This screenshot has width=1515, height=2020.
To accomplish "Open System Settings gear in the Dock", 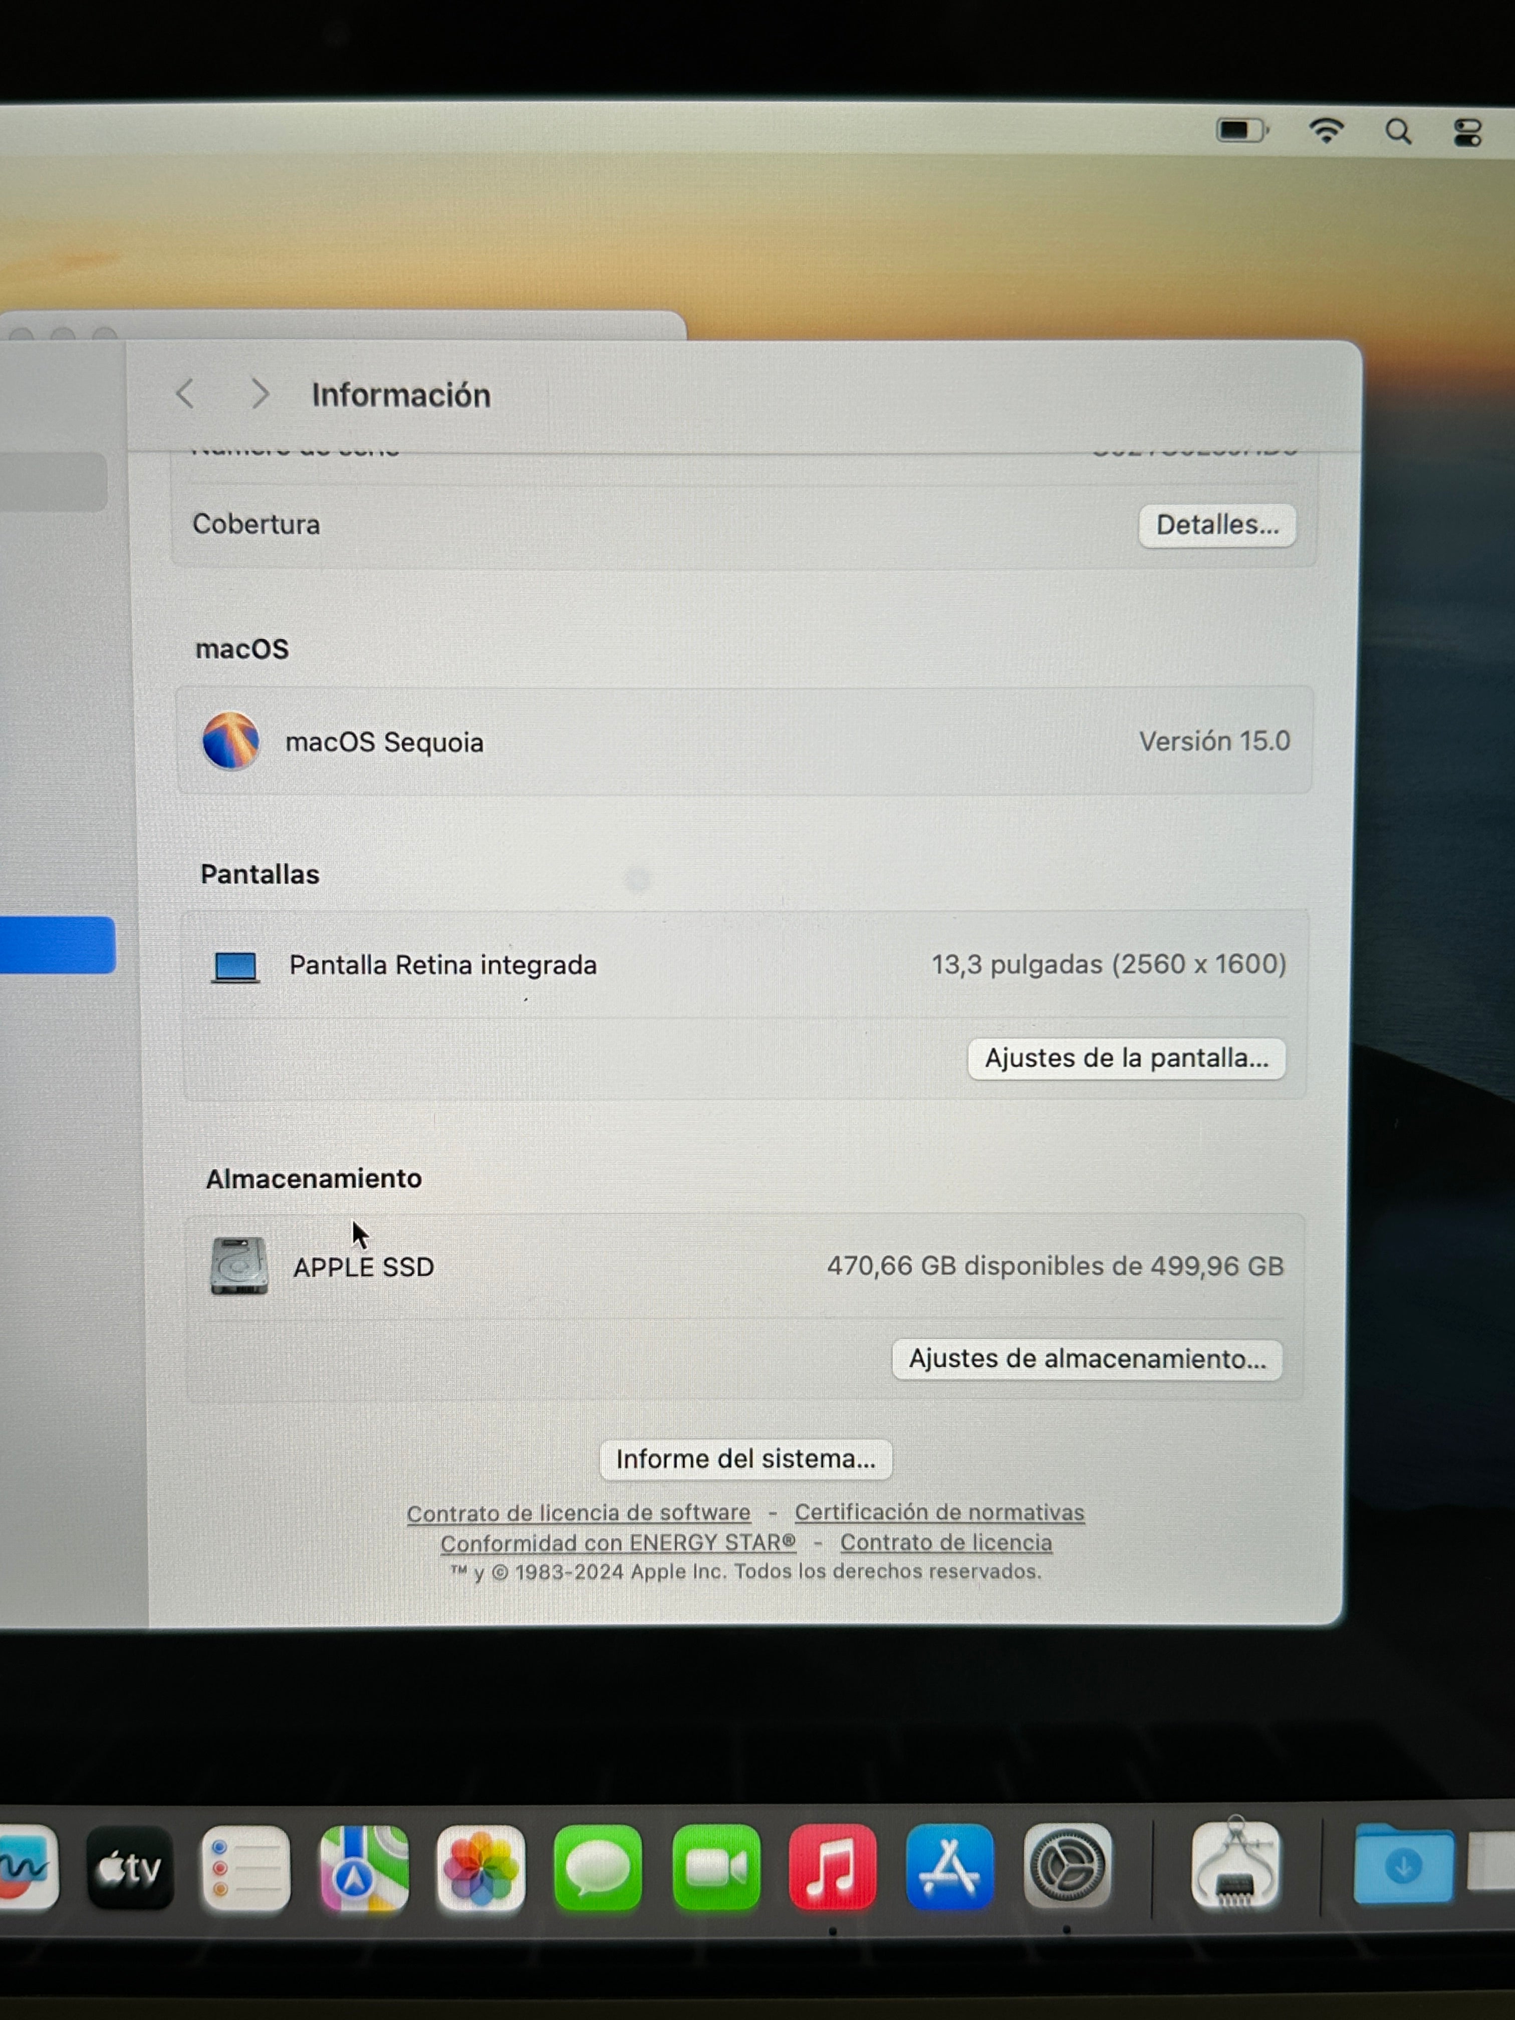I will pos(1068,1867).
